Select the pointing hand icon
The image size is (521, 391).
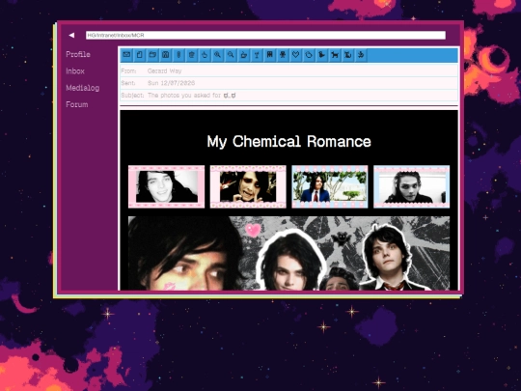pos(205,55)
